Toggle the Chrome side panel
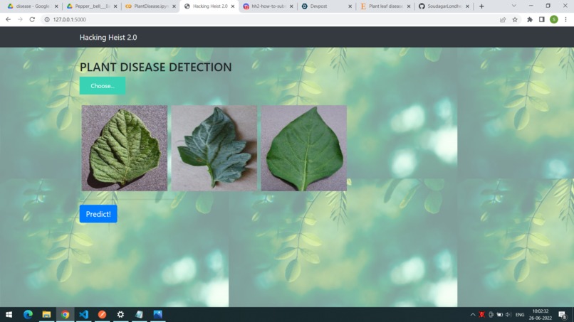 tap(542, 19)
